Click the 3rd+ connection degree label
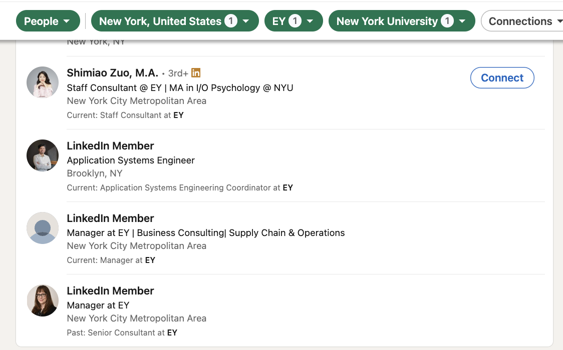The image size is (563, 350). coord(178,73)
